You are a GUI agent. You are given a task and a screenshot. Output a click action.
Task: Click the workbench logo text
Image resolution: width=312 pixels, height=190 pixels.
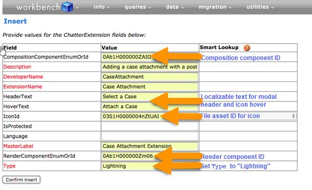pos(38,7)
